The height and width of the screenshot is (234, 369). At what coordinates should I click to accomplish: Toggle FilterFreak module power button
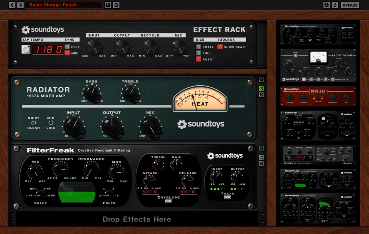(x=261, y=157)
